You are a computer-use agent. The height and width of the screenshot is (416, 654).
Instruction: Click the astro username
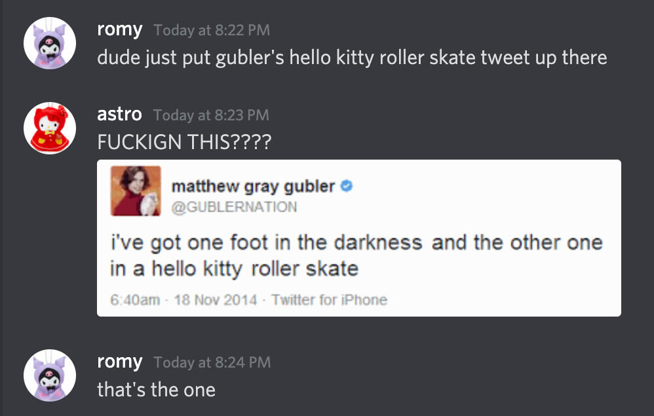point(119,114)
